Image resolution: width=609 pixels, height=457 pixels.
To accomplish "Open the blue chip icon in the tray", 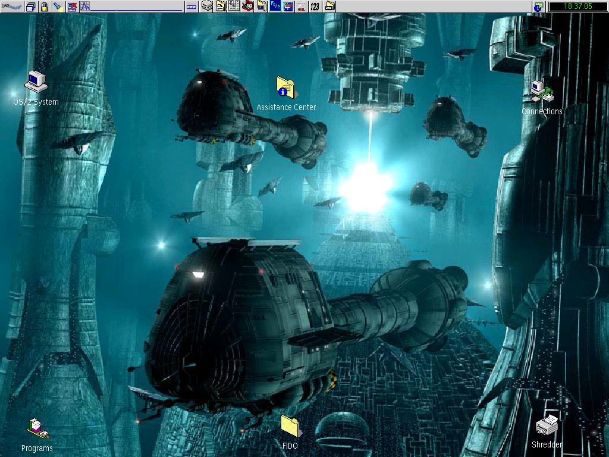I will [x=288, y=6].
